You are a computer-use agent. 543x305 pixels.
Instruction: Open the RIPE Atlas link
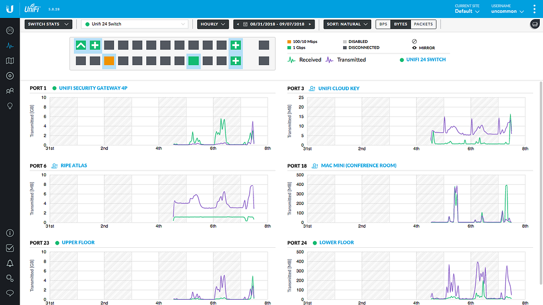[x=74, y=166]
